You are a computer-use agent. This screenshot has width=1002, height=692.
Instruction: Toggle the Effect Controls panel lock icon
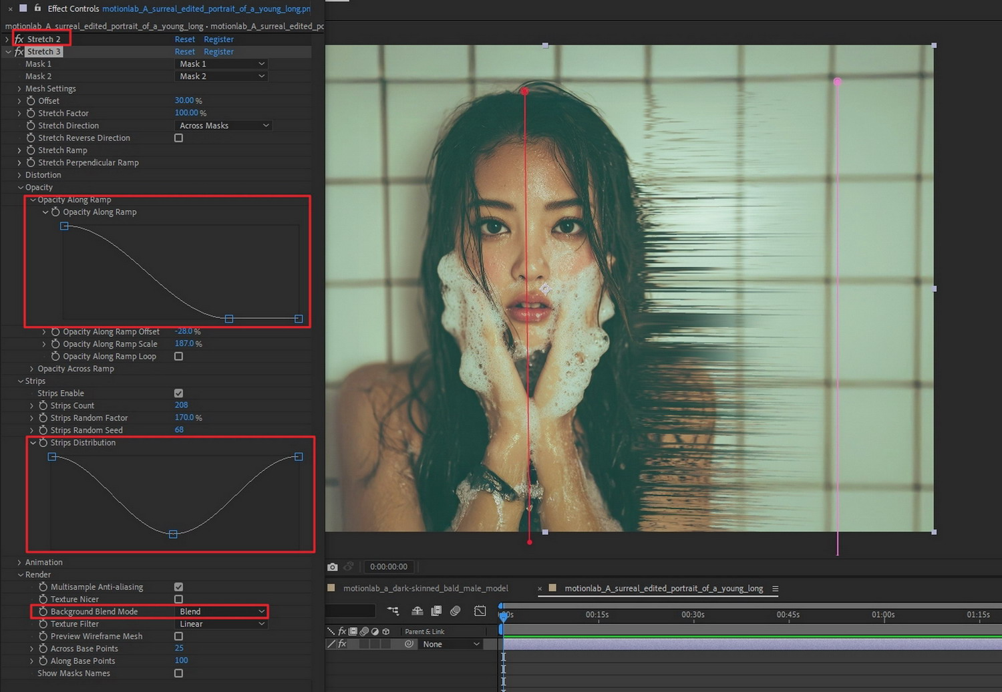[x=37, y=8]
